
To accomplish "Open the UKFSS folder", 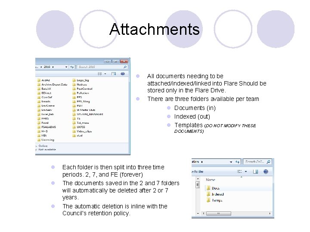I will click(x=79, y=127).
